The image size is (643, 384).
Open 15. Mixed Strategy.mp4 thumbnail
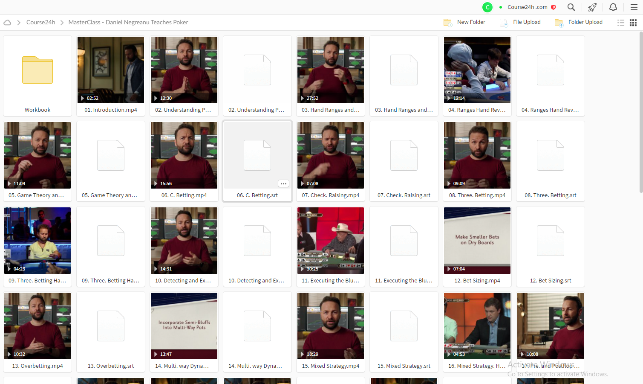[x=331, y=326]
